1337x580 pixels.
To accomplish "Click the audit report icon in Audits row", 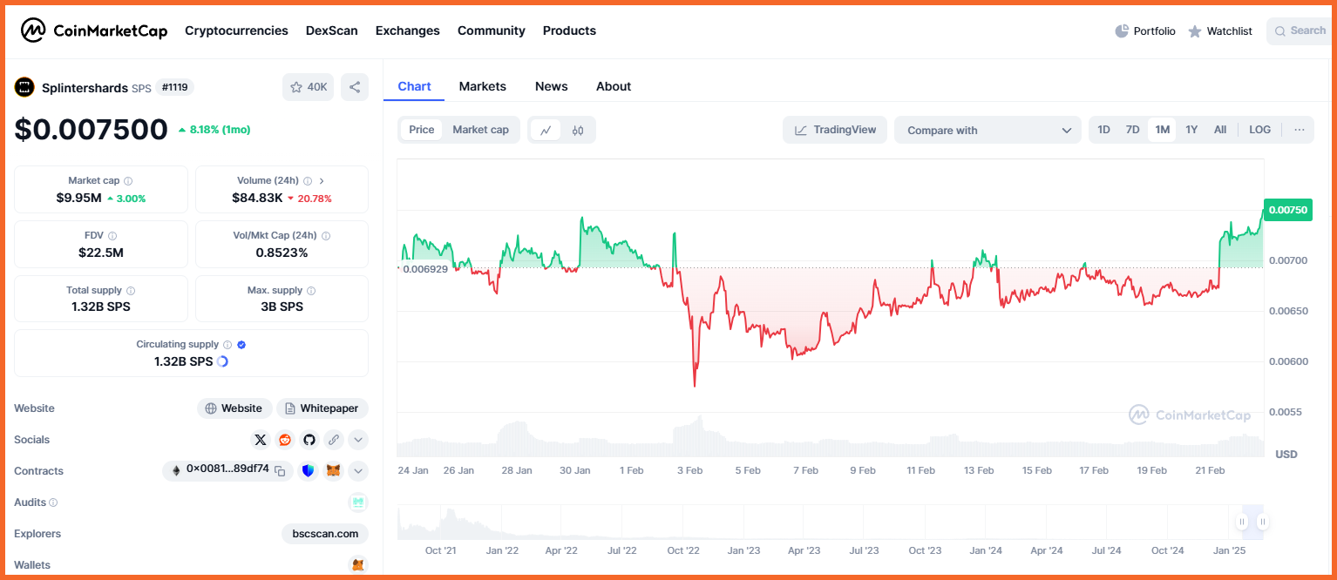I will (x=358, y=502).
